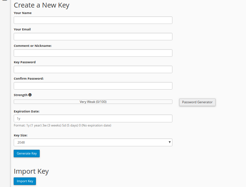The height and width of the screenshot is (187, 246).
Task: Click the "Expiration Date:" label
Action: (27, 111)
